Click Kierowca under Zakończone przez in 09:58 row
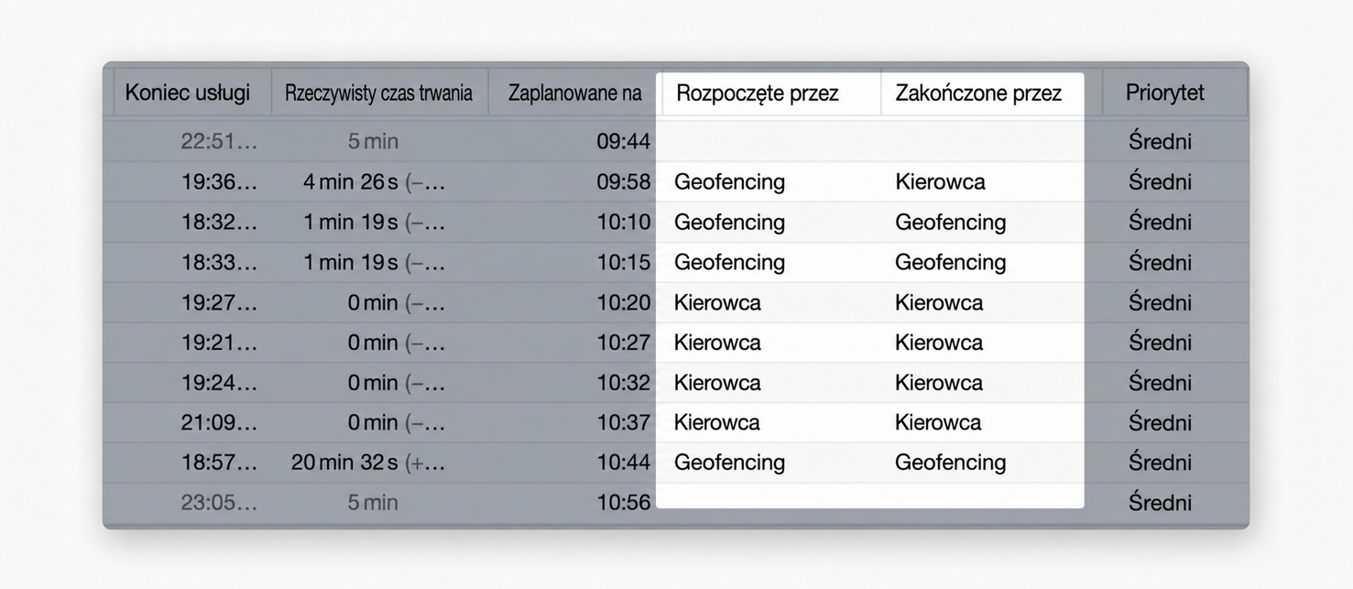Viewport: 1353px width, 589px height. [x=940, y=182]
